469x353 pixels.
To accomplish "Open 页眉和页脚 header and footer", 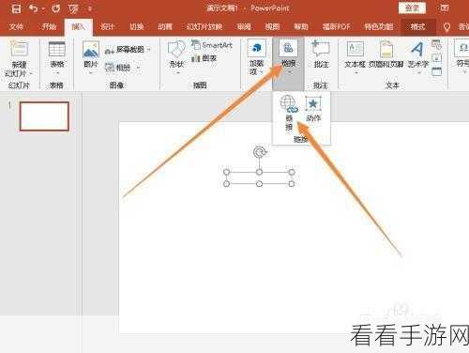I will click(x=386, y=54).
